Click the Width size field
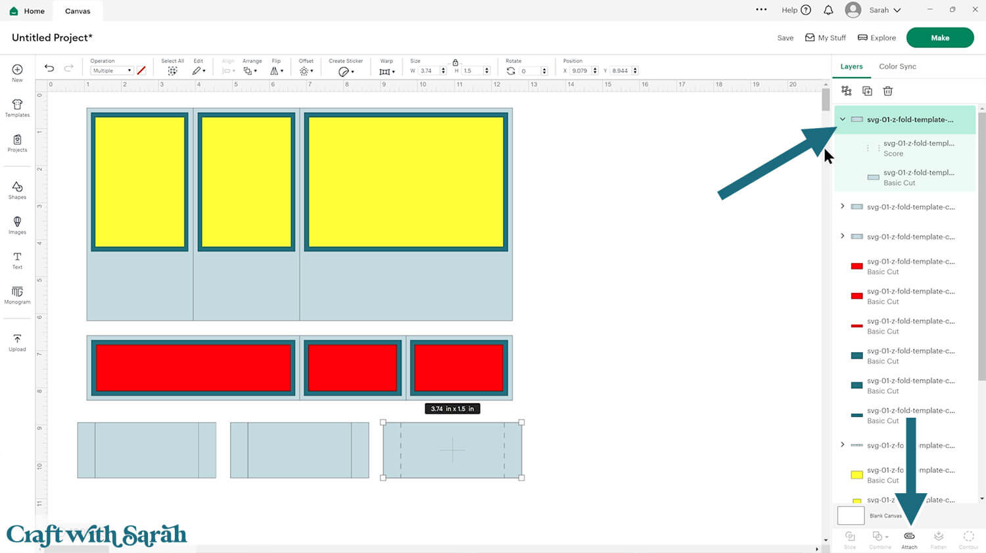 (429, 71)
